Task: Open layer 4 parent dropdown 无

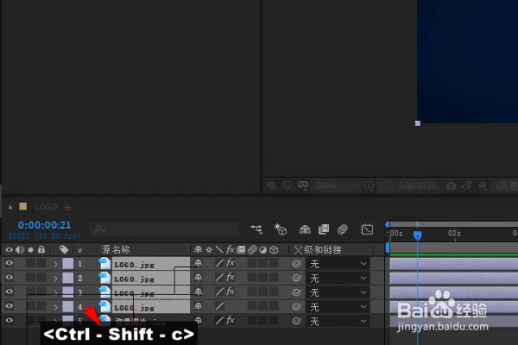Action: [x=338, y=307]
